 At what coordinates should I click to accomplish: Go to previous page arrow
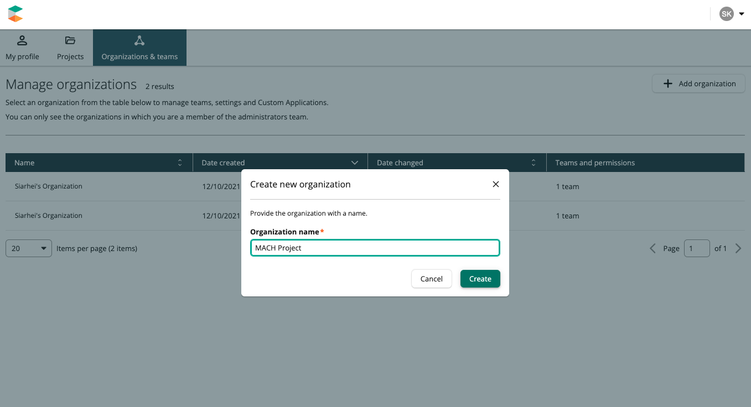653,248
